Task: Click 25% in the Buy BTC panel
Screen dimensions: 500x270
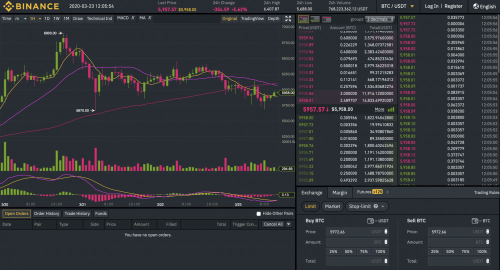Action: point(333,251)
